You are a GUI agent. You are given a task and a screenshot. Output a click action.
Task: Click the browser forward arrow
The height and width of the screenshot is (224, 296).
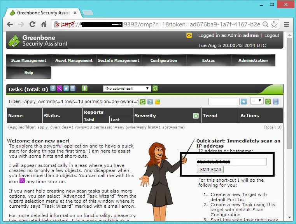coord(21,24)
